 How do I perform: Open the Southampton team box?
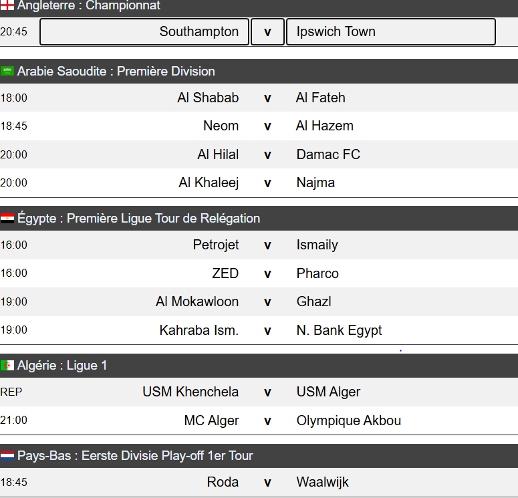click(x=144, y=32)
